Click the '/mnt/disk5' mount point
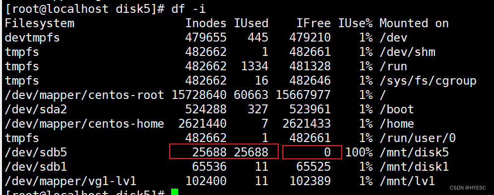The image size is (494, 195). click(x=414, y=152)
